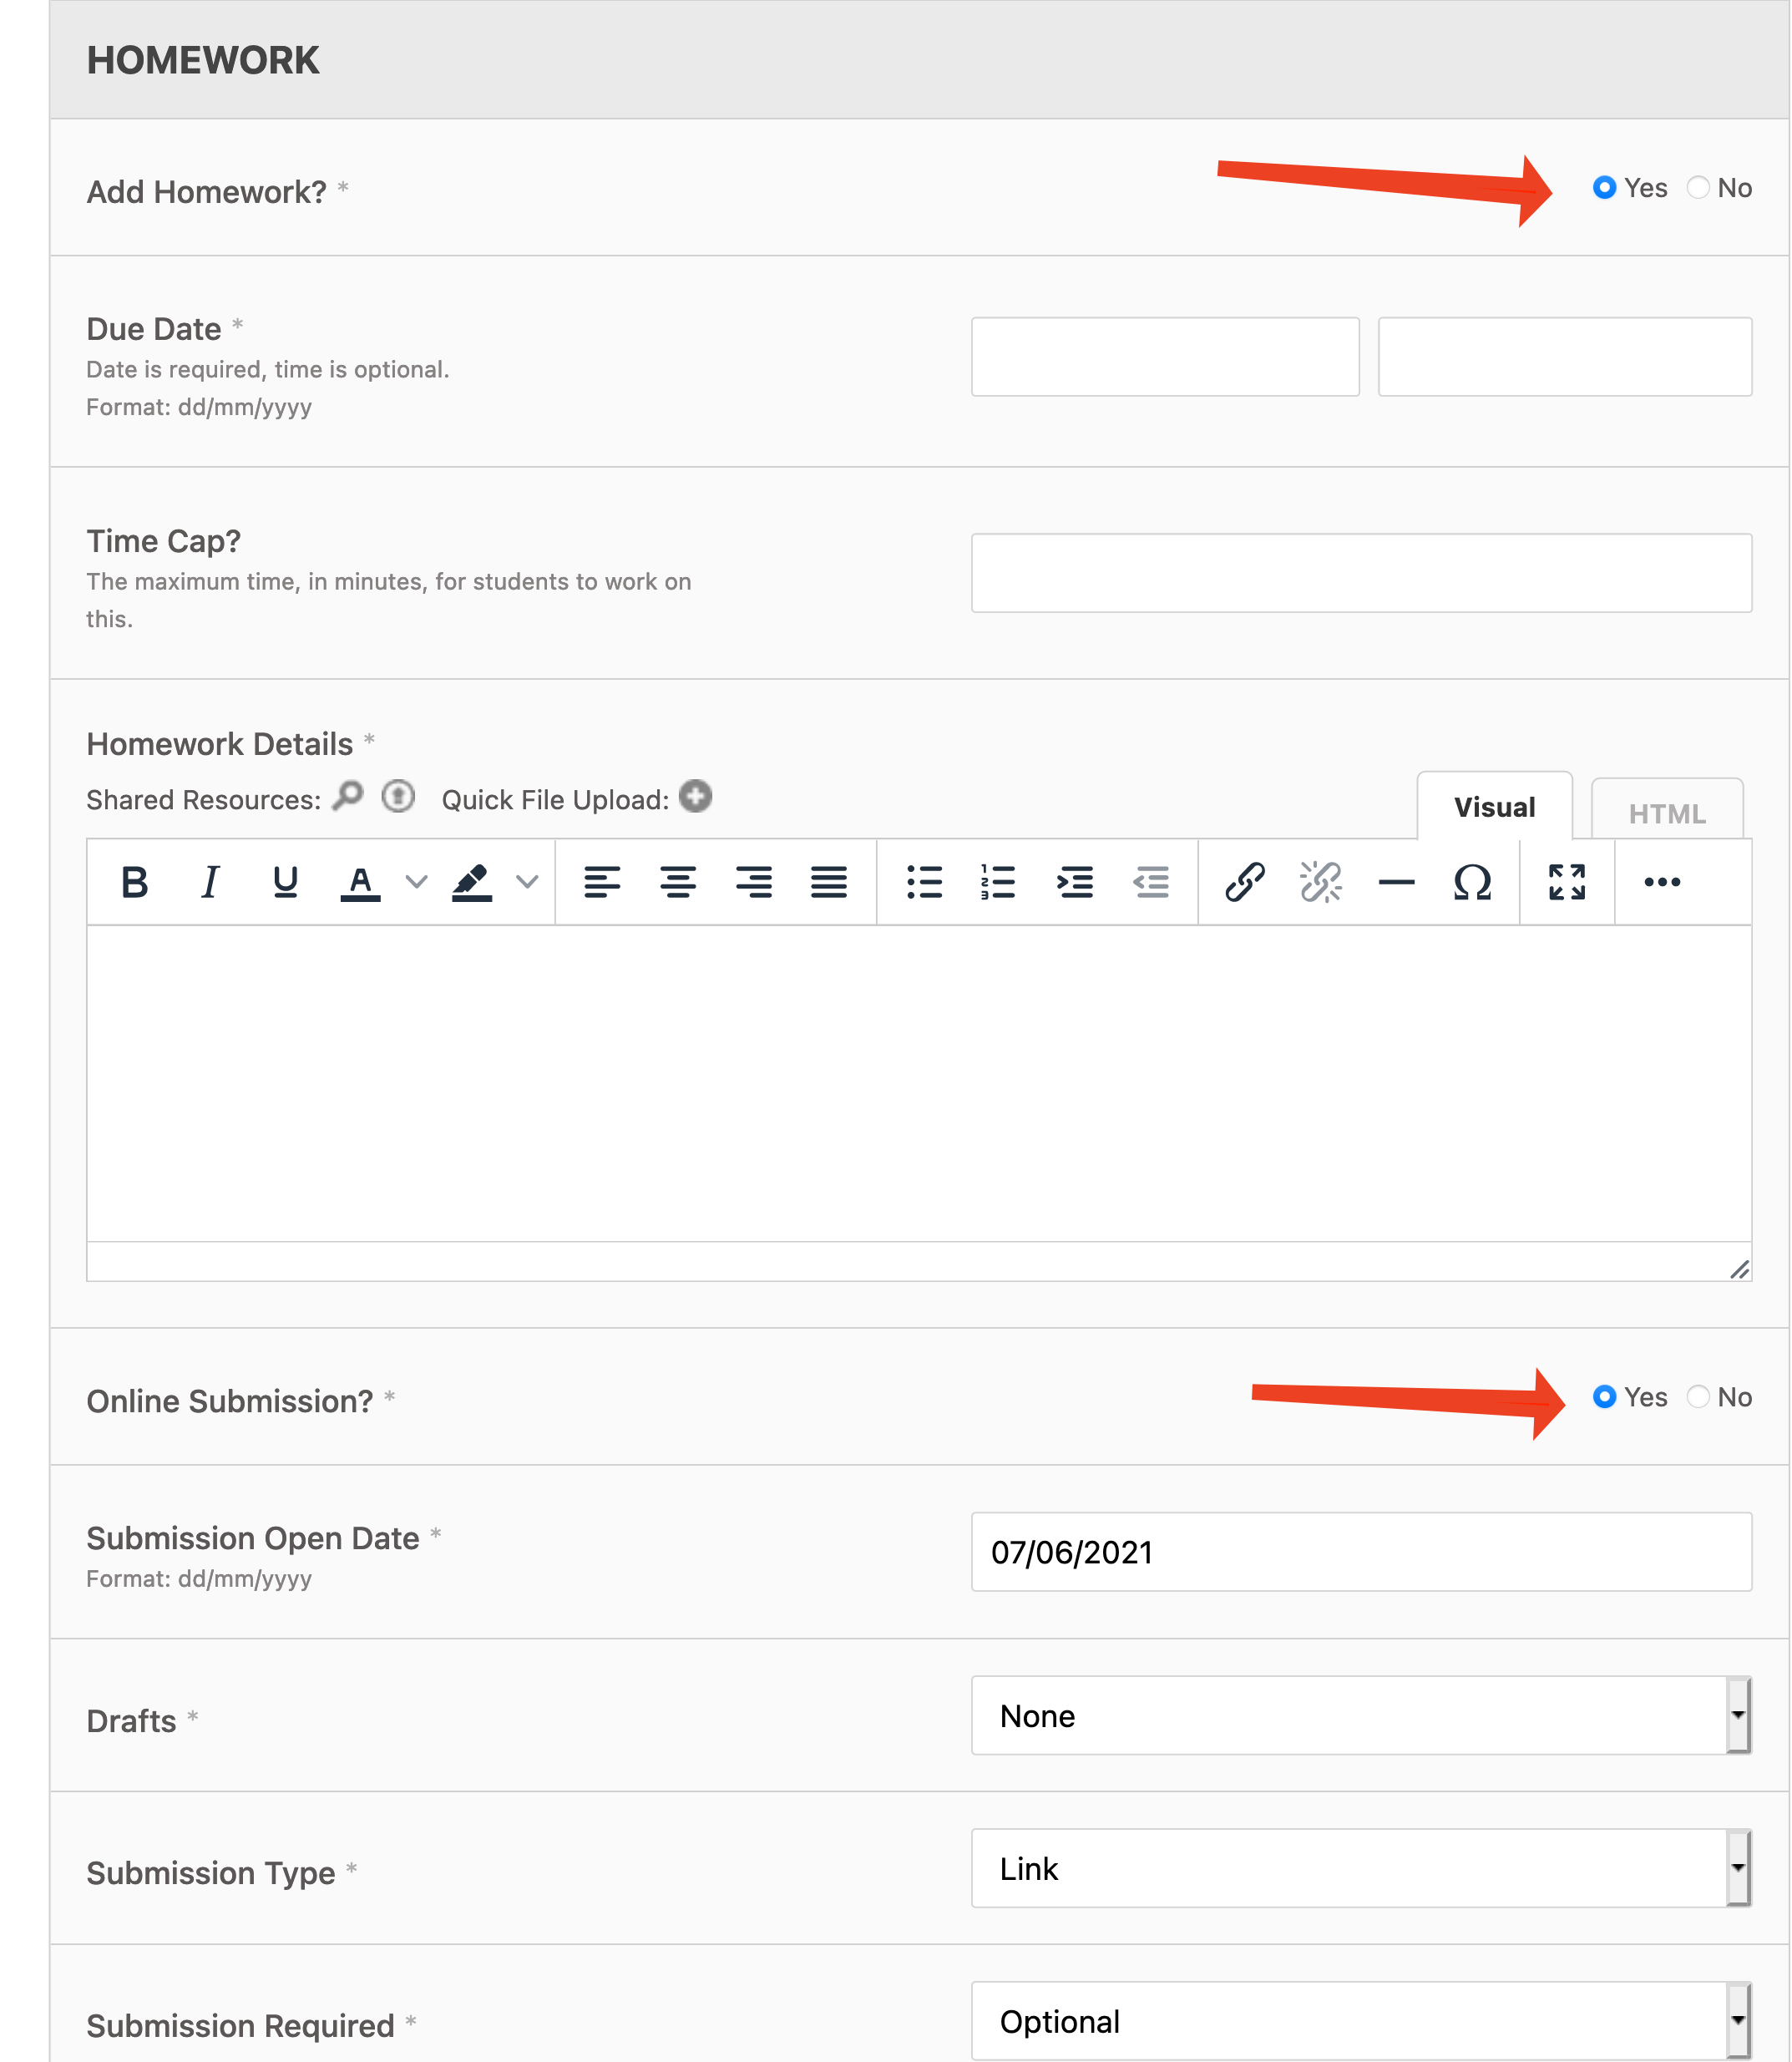Select Yes for Online Submission
1792x2062 pixels.
pyautogui.click(x=1604, y=1397)
